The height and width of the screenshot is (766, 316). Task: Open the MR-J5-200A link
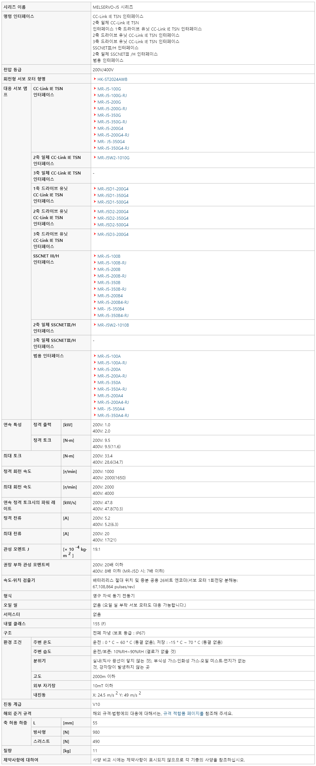coord(109,369)
